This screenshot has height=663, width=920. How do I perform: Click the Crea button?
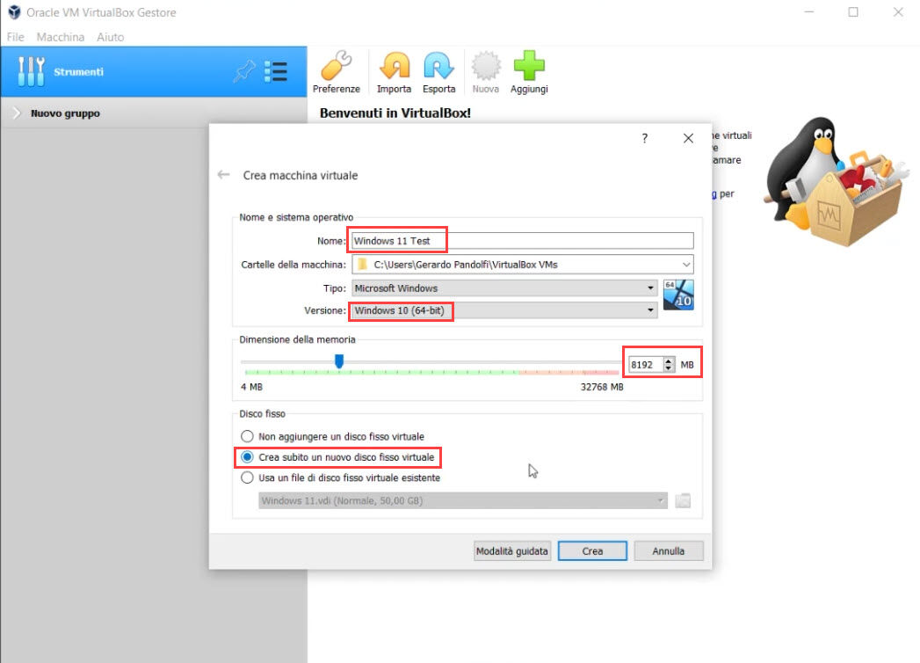592,551
